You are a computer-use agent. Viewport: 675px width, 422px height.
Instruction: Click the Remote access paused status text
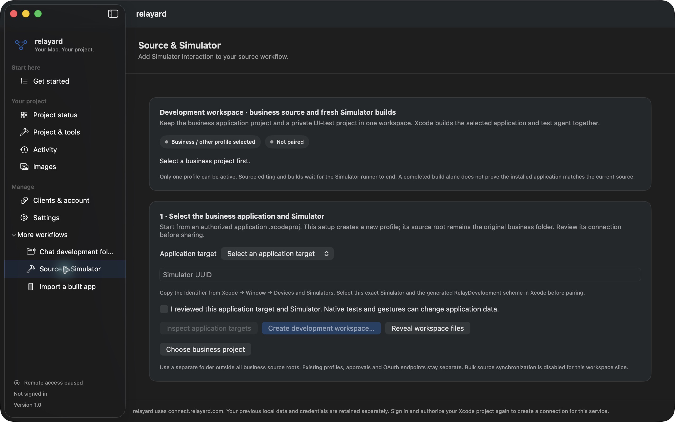coord(53,383)
